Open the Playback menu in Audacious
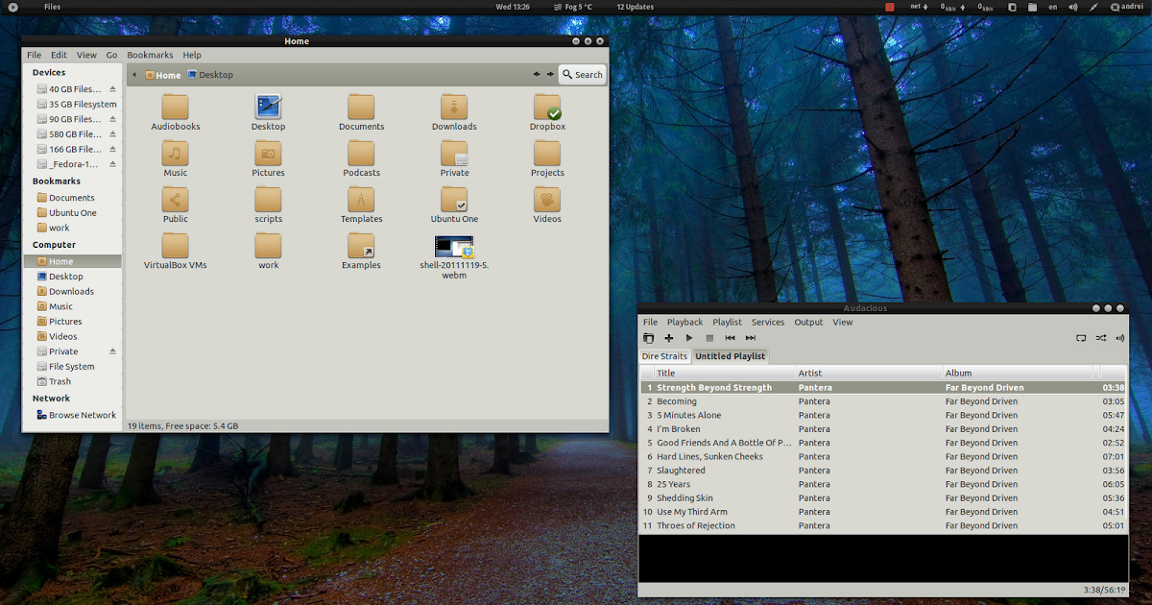Viewport: 1152px width, 605px height. 684,322
